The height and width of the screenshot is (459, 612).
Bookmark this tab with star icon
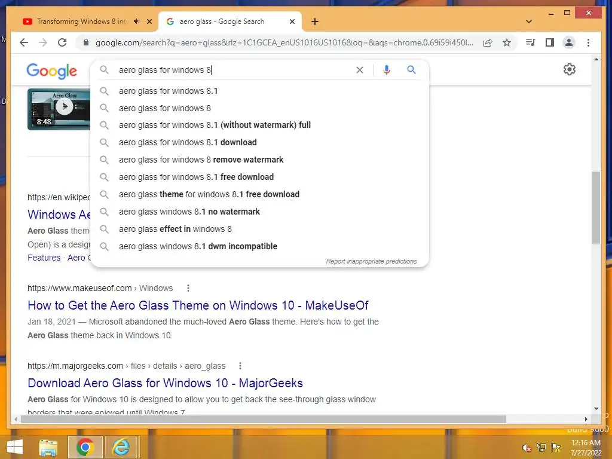click(507, 42)
